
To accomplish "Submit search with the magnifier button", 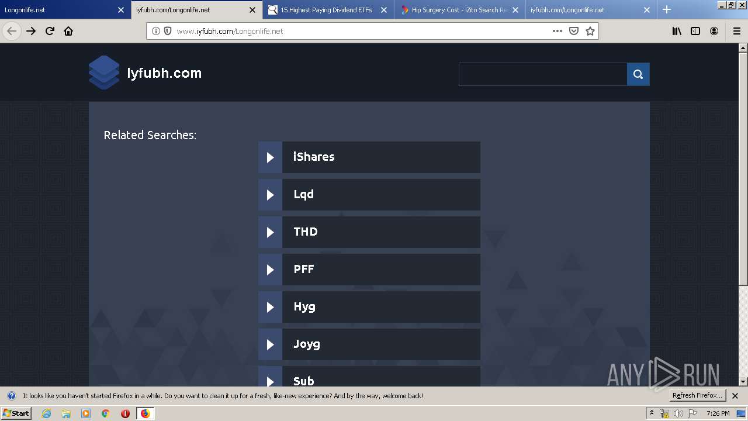I will click(638, 74).
